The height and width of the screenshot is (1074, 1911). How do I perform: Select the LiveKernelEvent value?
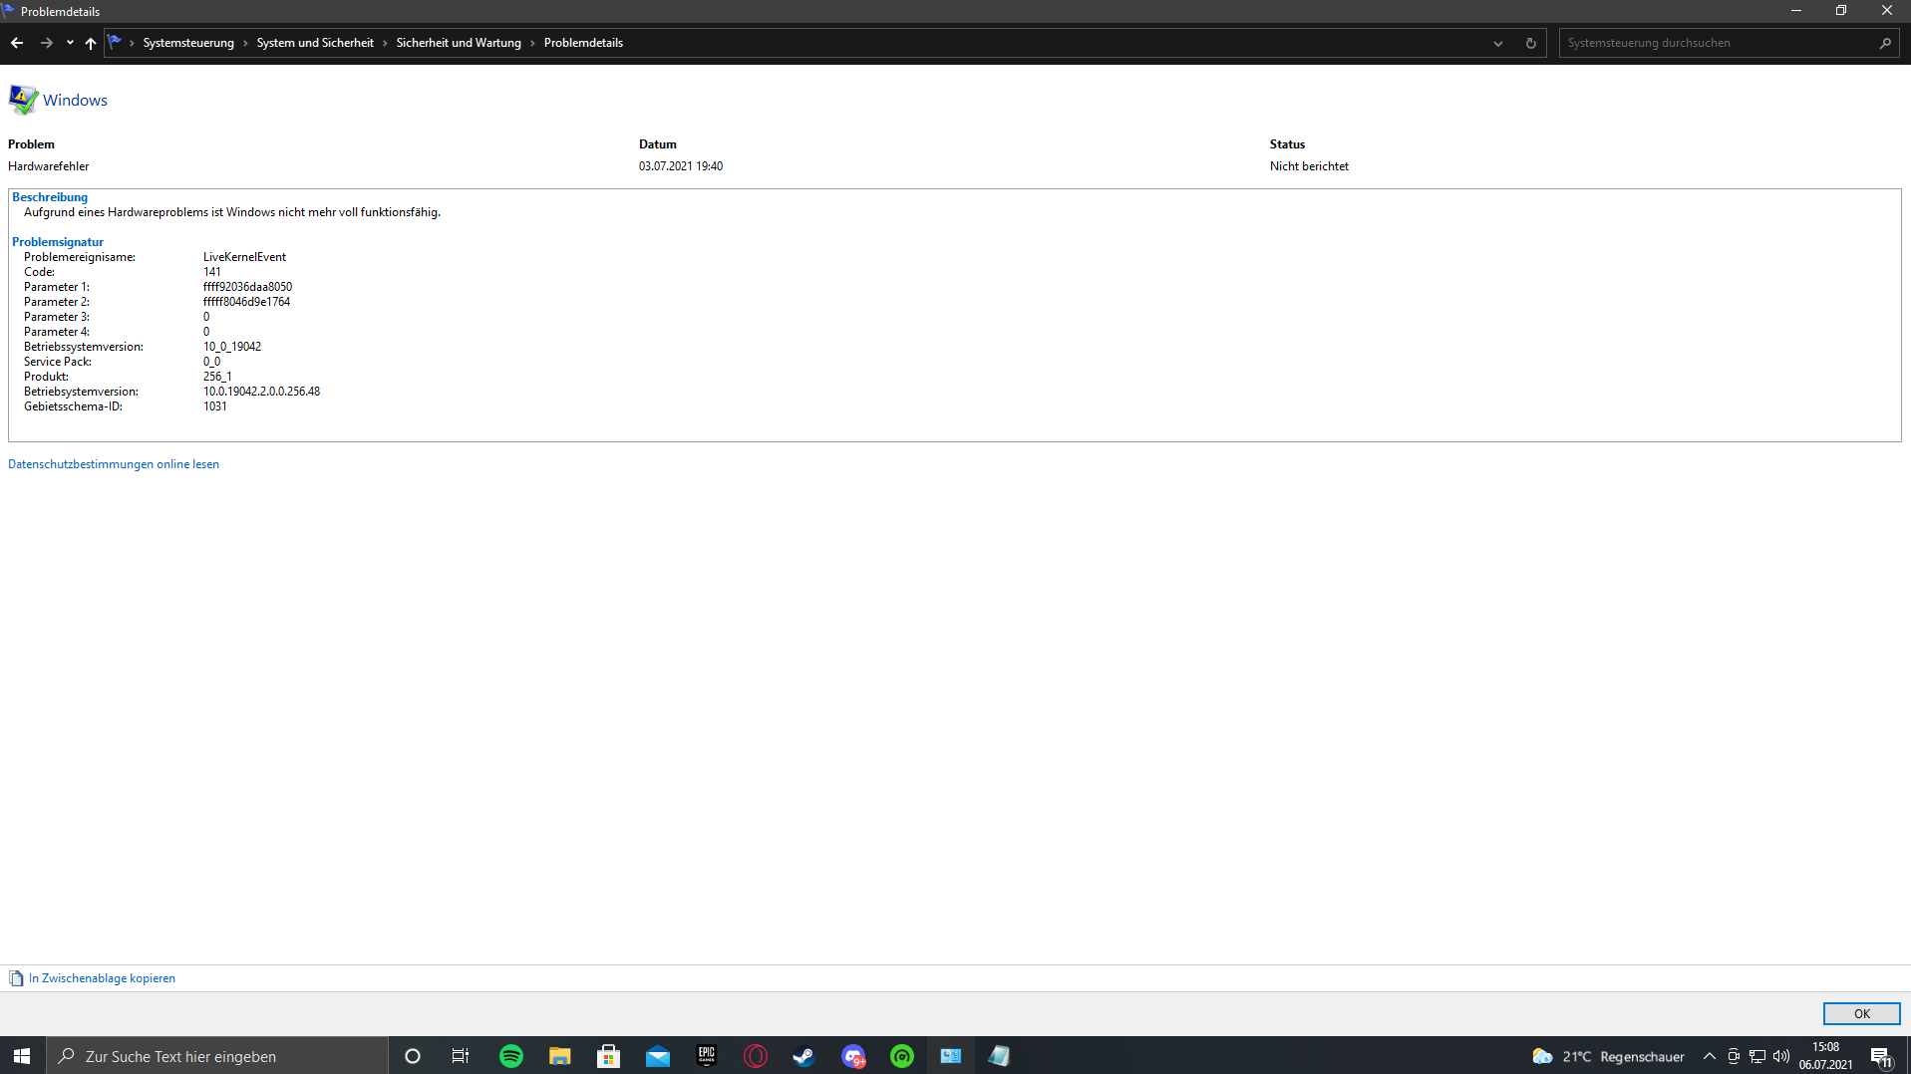244,257
